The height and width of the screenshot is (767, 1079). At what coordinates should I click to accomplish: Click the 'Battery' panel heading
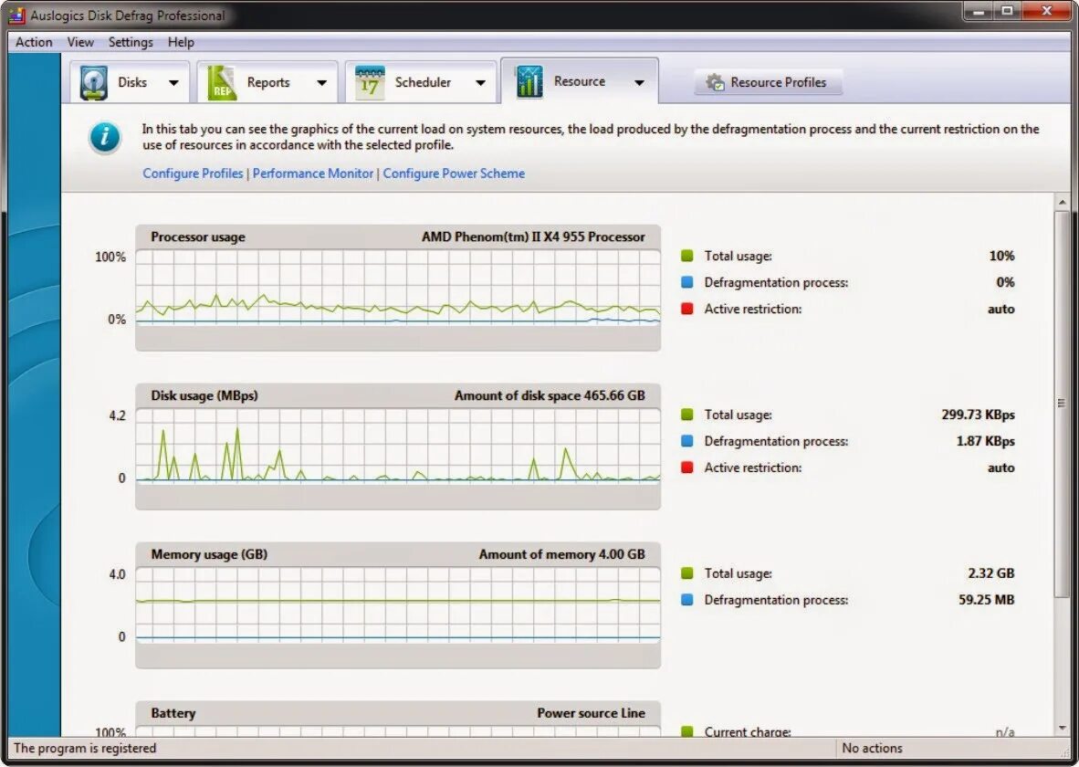point(173,713)
